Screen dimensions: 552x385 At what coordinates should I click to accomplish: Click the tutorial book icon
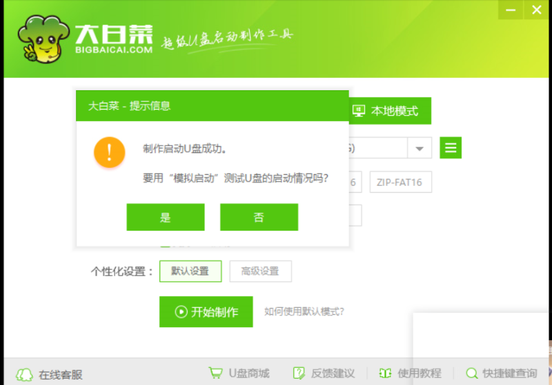coord(385,373)
